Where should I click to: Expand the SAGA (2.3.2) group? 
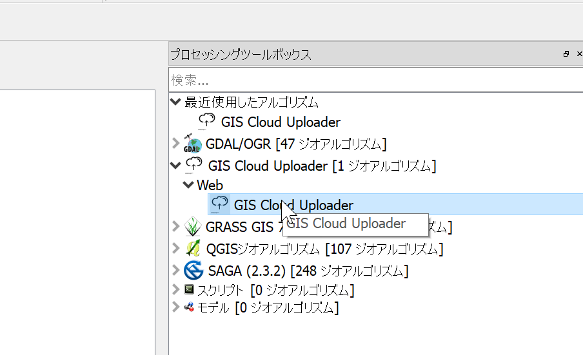point(176,270)
